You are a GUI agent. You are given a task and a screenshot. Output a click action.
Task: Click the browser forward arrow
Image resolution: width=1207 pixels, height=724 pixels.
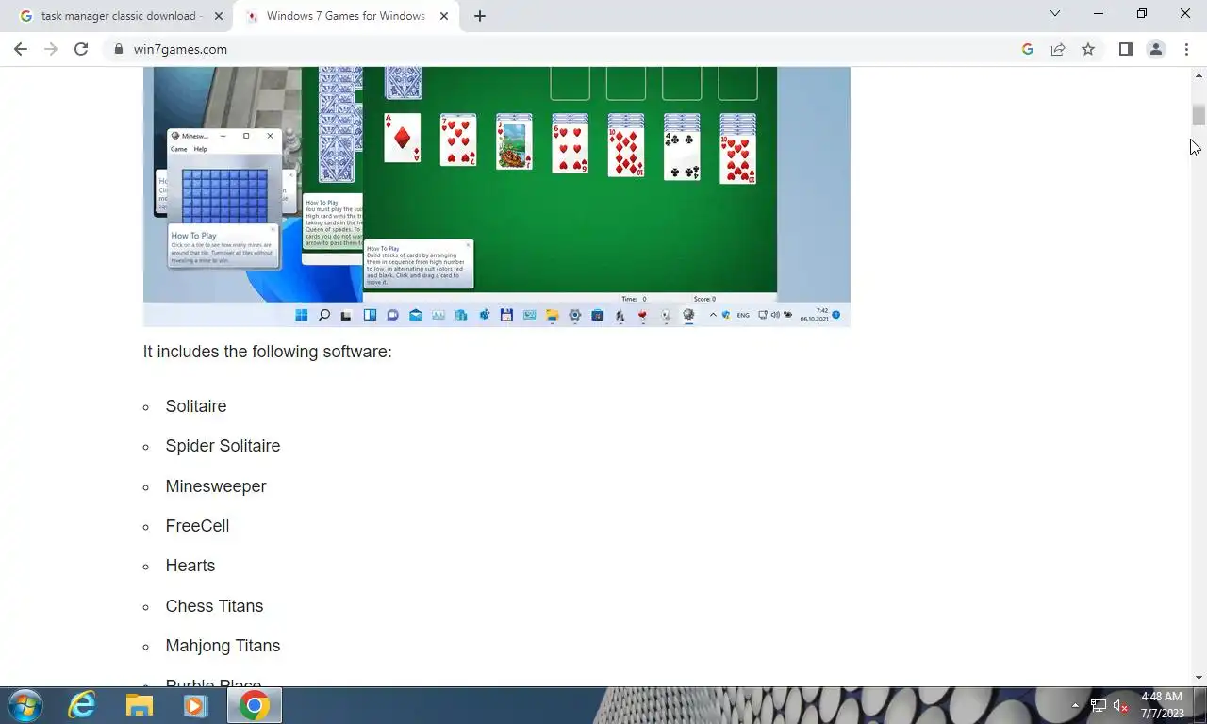point(51,49)
